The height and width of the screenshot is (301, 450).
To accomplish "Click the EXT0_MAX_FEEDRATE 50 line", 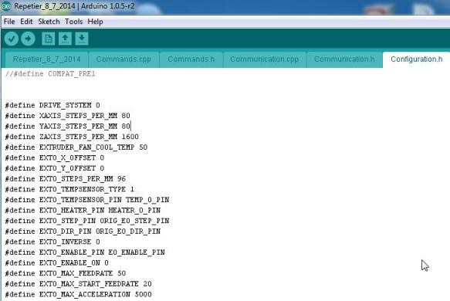I will pos(66,273).
